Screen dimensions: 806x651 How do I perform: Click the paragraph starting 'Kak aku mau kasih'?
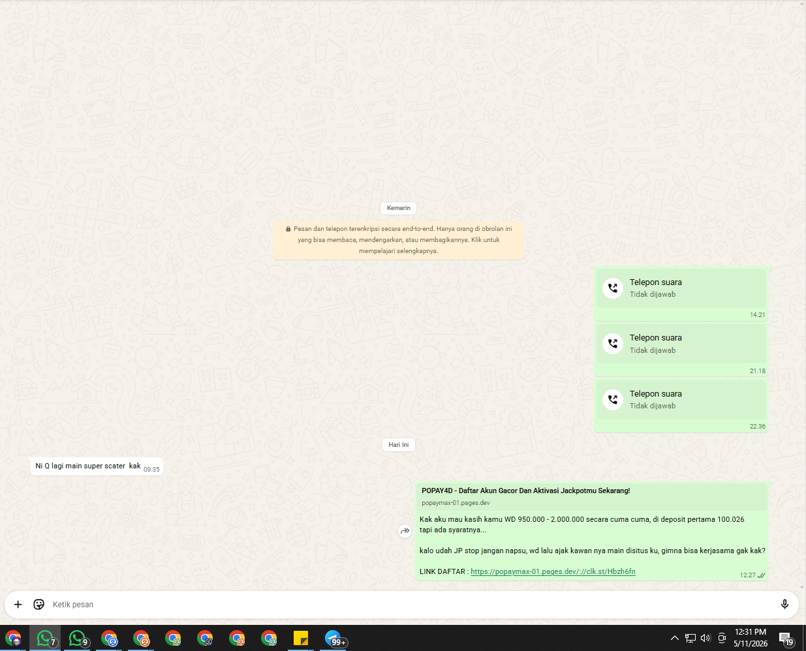pyautogui.click(x=581, y=524)
